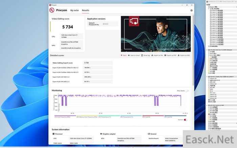This screenshot has height=148, width=237.
Task: Click the General section icon
Action: (x=149, y=134)
